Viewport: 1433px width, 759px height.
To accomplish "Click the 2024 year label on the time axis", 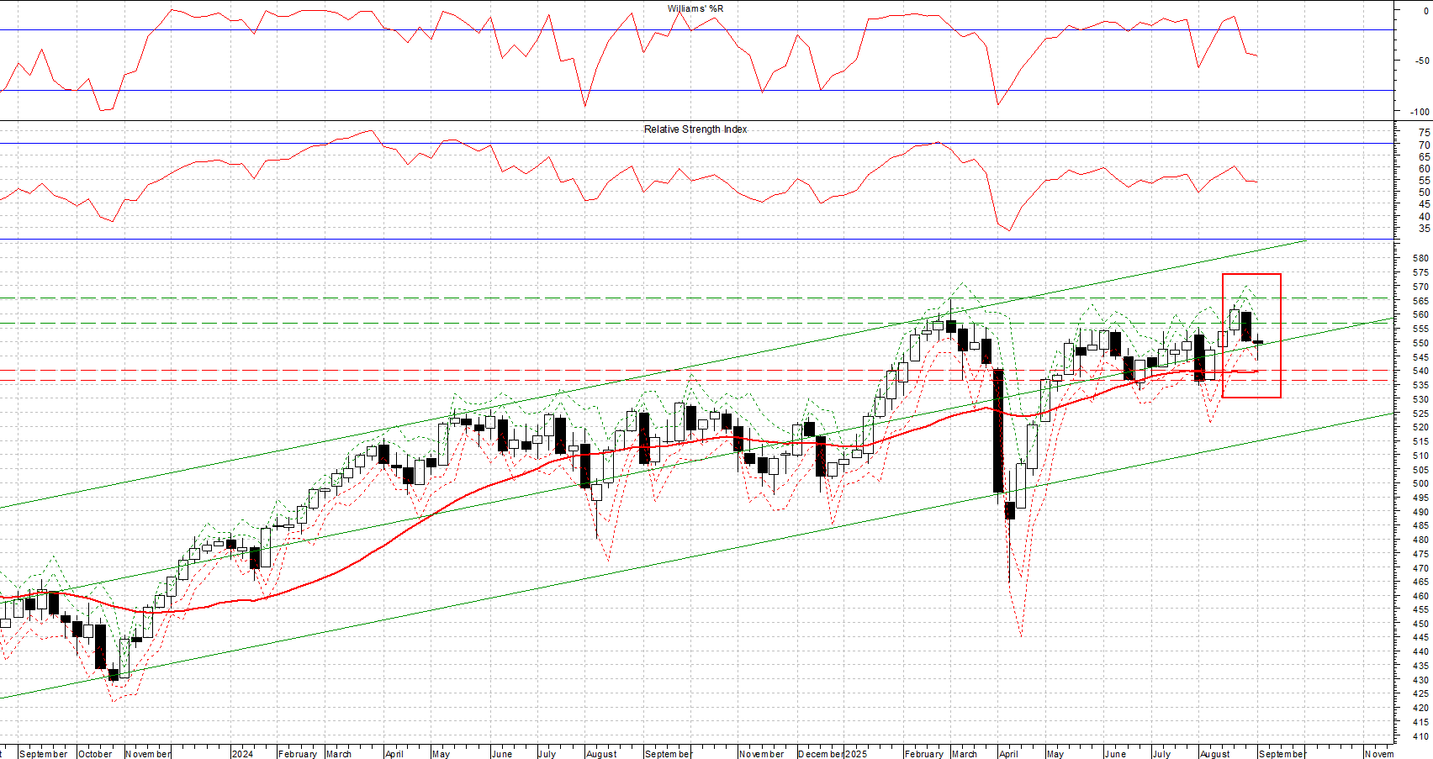I will [x=242, y=754].
